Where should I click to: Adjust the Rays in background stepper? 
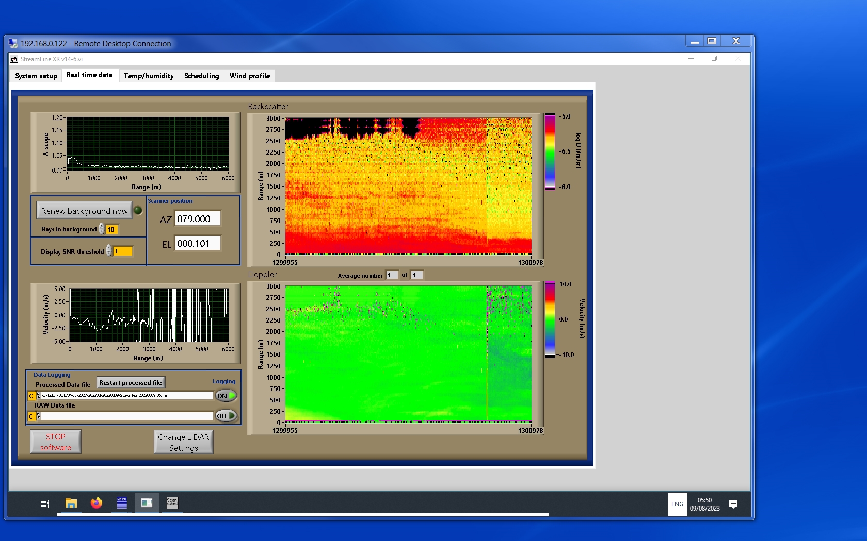tap(102, 229)
